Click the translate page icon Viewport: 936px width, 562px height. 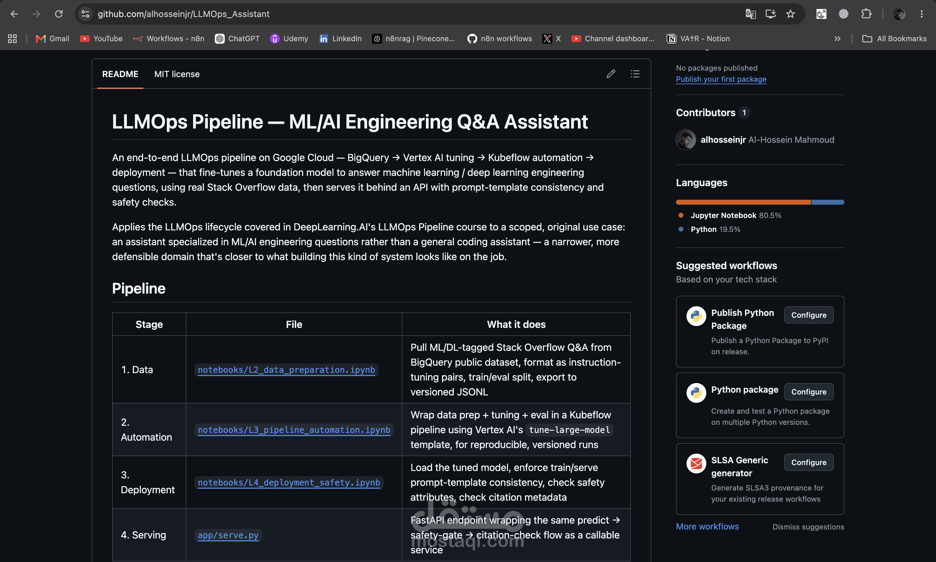tap(751, 14)
